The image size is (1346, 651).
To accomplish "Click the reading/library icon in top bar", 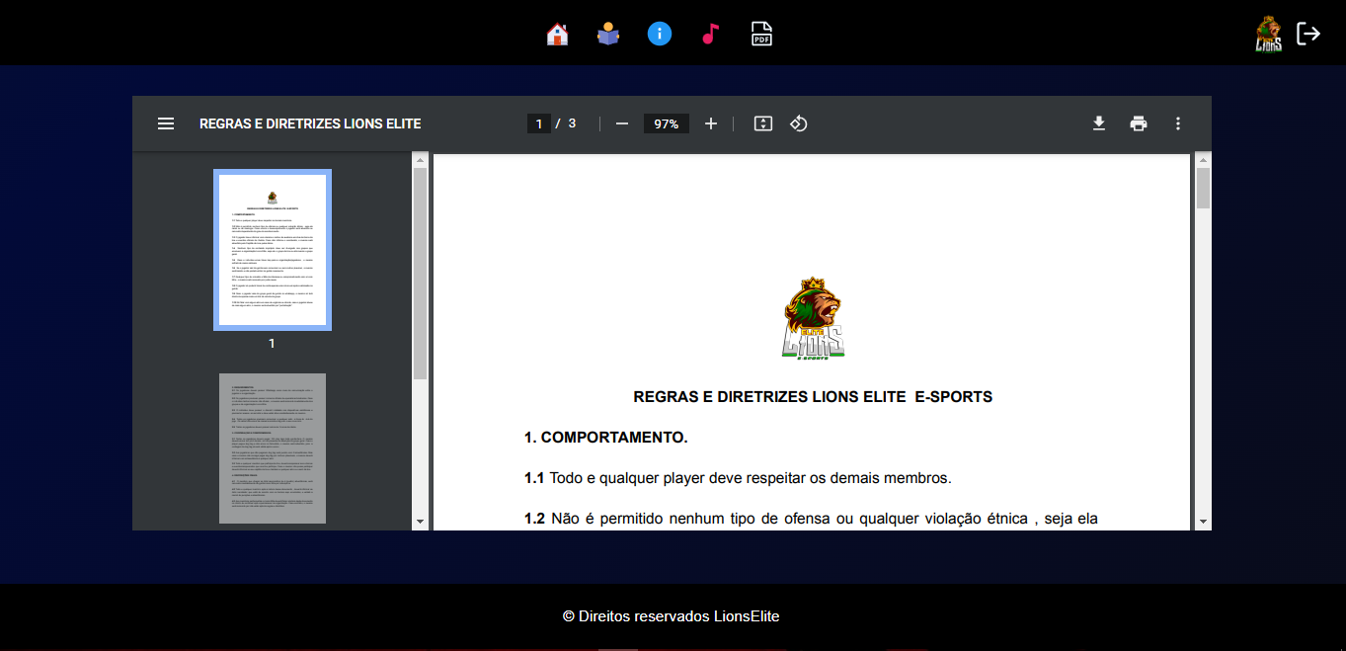I will click(608, 33).
